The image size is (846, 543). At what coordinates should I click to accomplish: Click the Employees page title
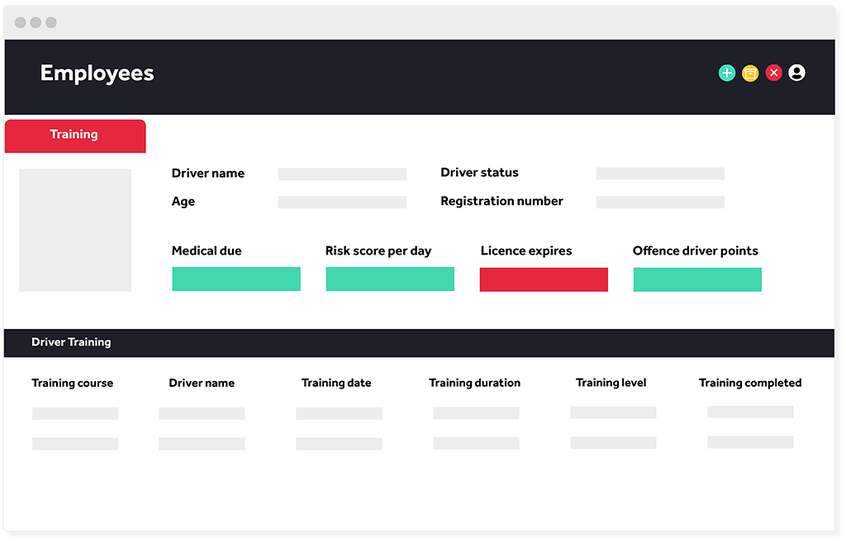click(97, 74)
